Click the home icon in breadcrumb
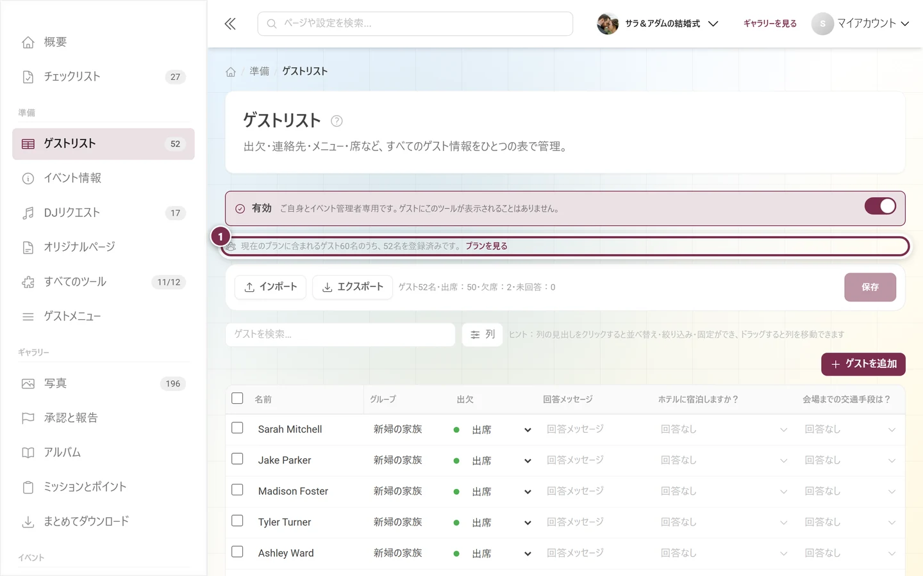Screen dimensions: 923x576 coord(231,72)
